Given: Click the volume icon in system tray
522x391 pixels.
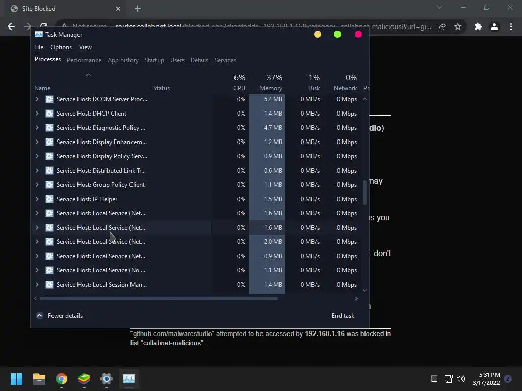Looking at the screenshot, I should pyautogui.click(x=461, y=379).
